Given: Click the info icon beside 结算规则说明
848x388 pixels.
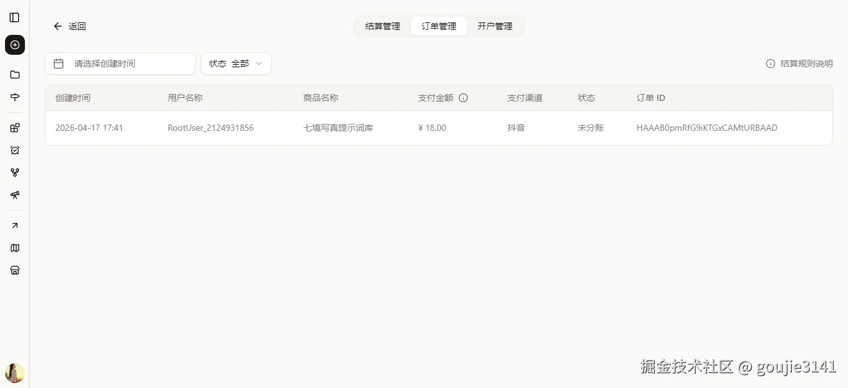Looking at the screenshot, I should click(771, 63).
